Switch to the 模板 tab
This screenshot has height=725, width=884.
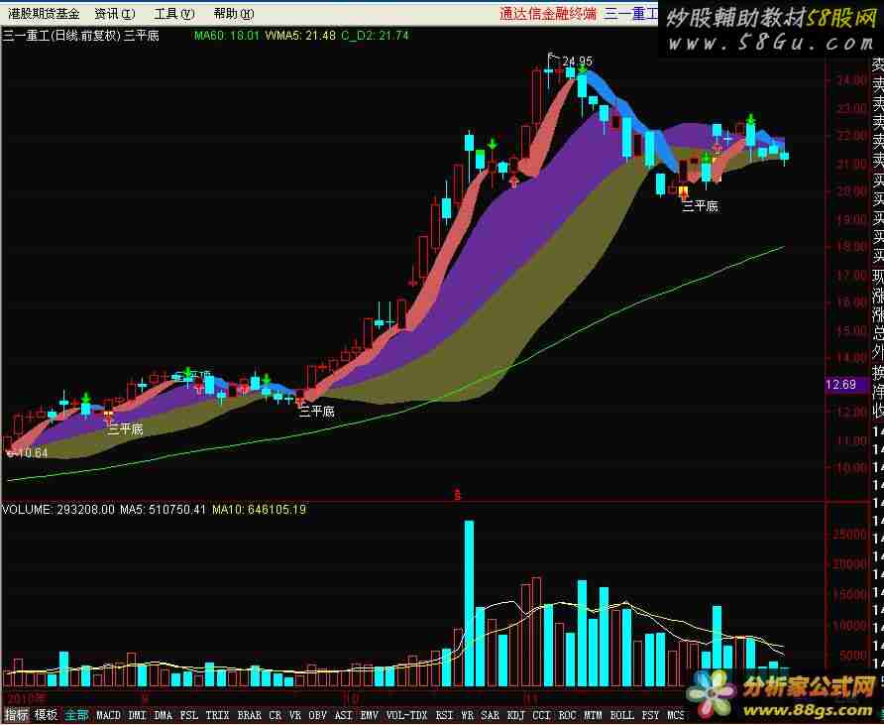[x=47, y=715]
